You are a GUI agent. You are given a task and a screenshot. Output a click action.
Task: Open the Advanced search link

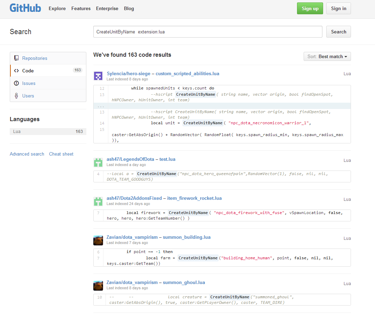[27, 154]
